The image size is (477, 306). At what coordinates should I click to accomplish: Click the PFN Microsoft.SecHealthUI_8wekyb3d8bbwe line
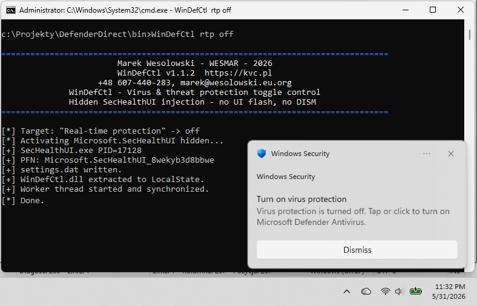(x=108, y=160)
